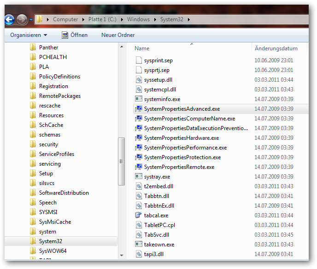This screenshot has height=269, width=317.
Task: Click the folder icon in address bar
Action: [40, 19]
